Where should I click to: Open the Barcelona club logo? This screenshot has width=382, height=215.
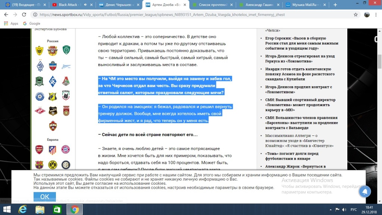39,165
